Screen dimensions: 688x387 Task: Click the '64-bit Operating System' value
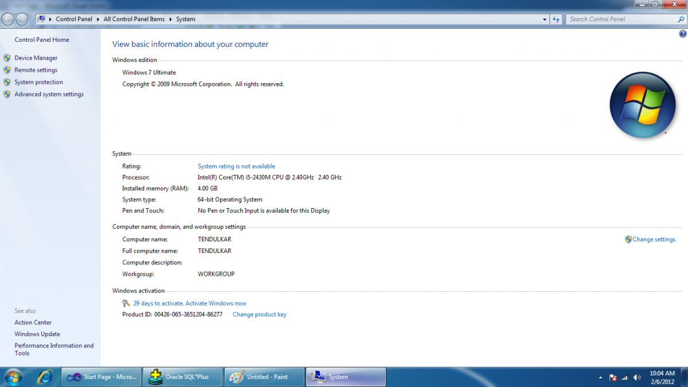coord(230,200)
